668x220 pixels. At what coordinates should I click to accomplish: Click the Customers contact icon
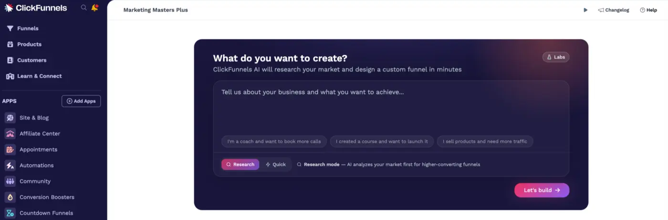click(10, 60)
